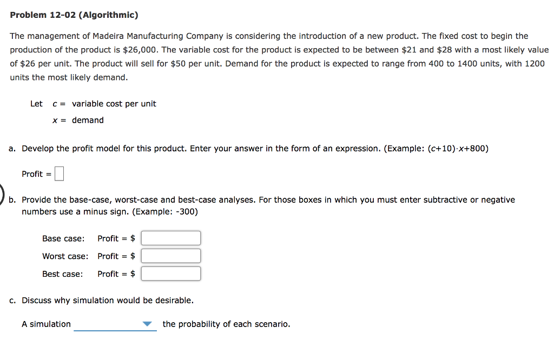This screenshot has height=340, width=554.
Task: Click the Profit expression input box
Action: pos(58,173)
